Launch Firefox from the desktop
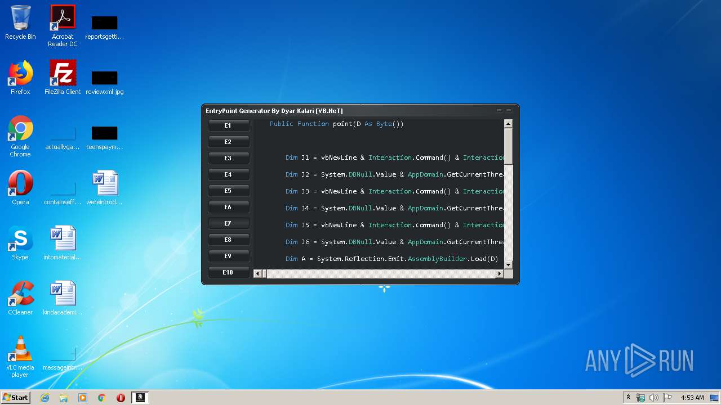721x405 pixels. click(x=20, y=78)
